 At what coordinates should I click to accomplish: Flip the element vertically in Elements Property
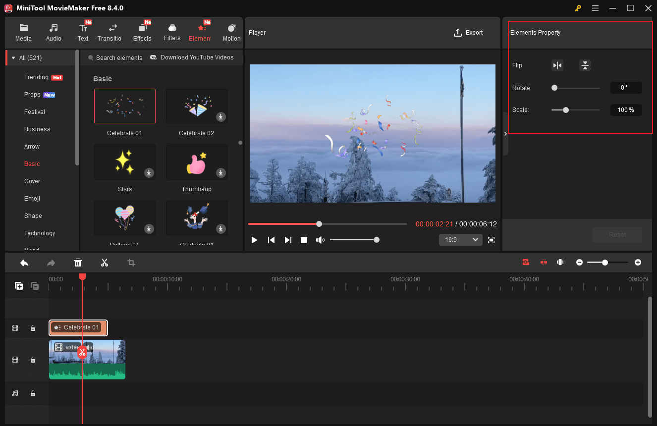[585, 65]
